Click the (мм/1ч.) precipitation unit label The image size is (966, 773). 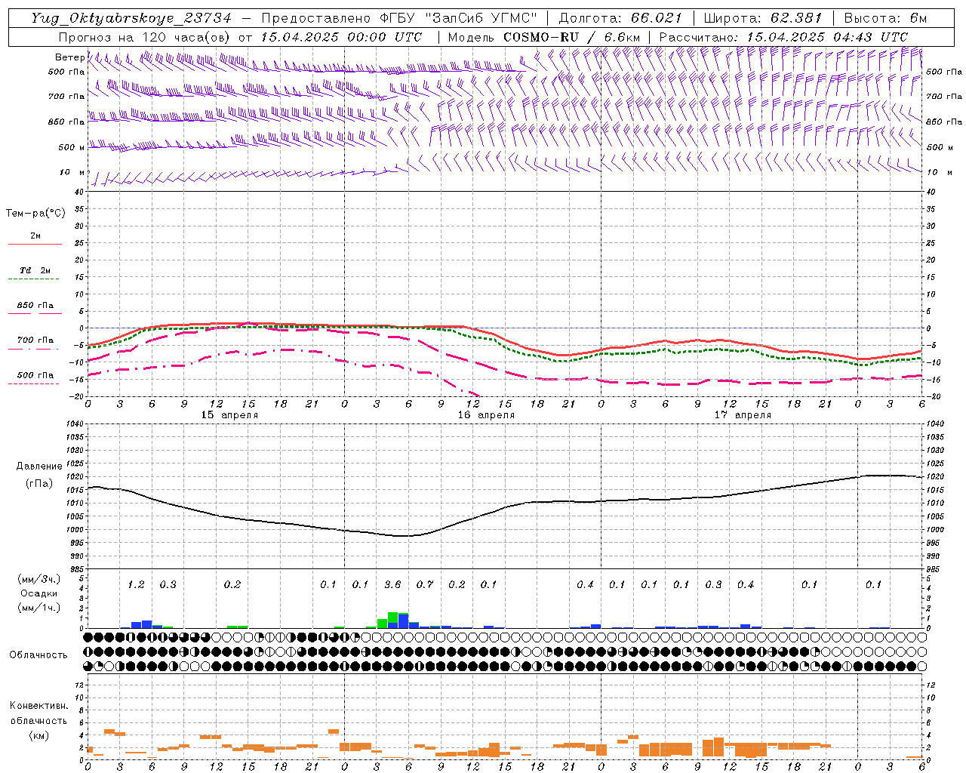(39, 608)
